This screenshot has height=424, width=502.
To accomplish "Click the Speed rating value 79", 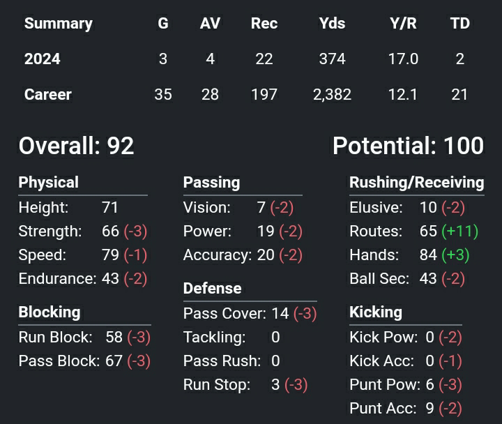I will [110, 255].
